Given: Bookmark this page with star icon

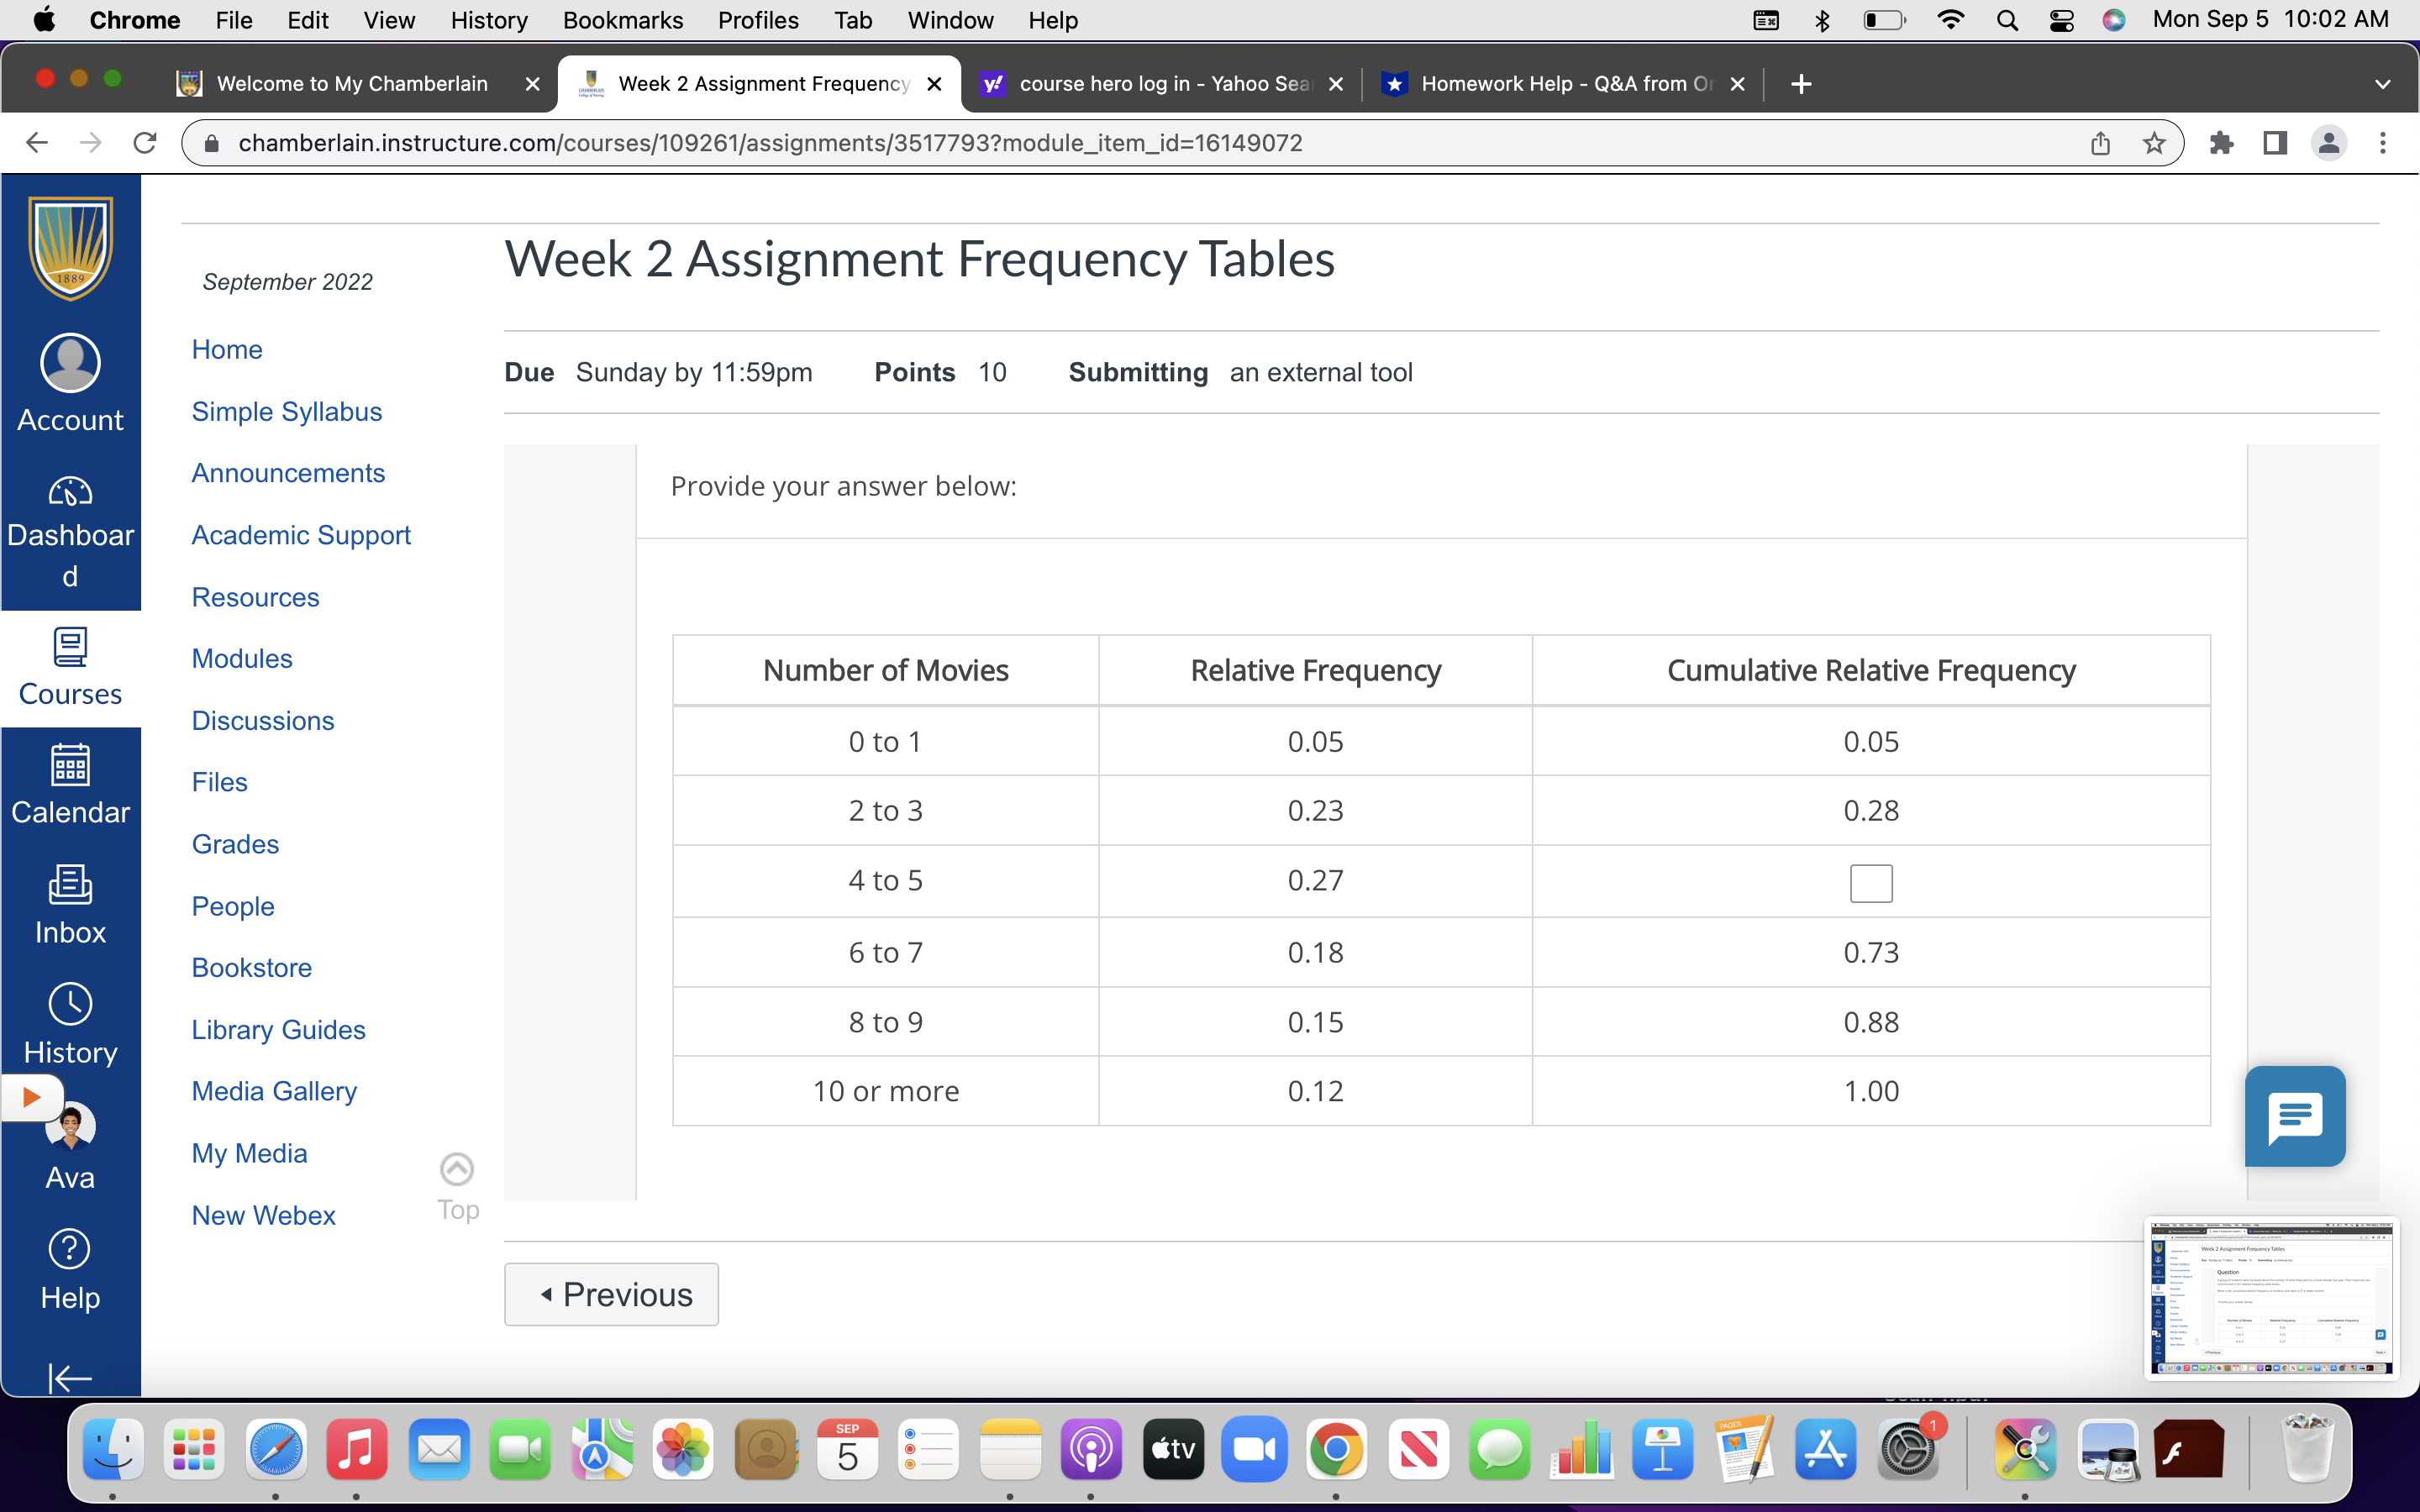Looking at the screenshot, I should coord(2154,143).
